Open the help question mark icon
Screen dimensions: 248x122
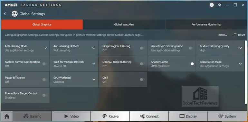tap(212, 5)
